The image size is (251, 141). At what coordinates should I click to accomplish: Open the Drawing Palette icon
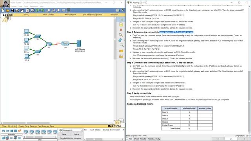(x=64, y=11)
